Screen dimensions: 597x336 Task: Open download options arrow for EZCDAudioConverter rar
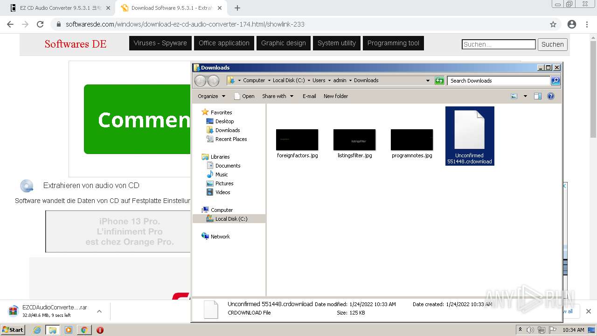pos(99,311)
